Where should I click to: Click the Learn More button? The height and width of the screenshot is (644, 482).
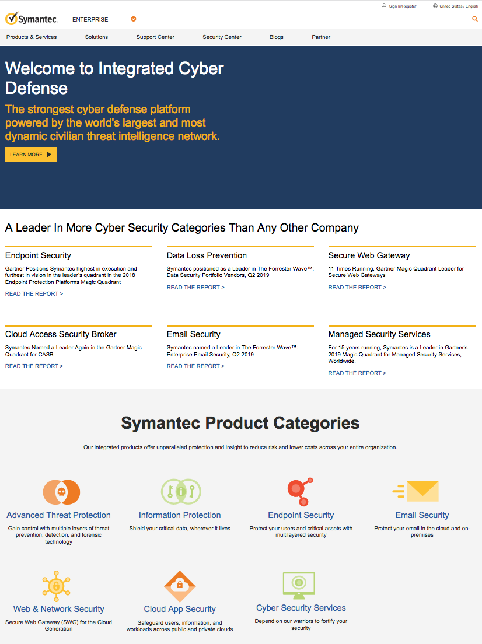coord(32,155)
